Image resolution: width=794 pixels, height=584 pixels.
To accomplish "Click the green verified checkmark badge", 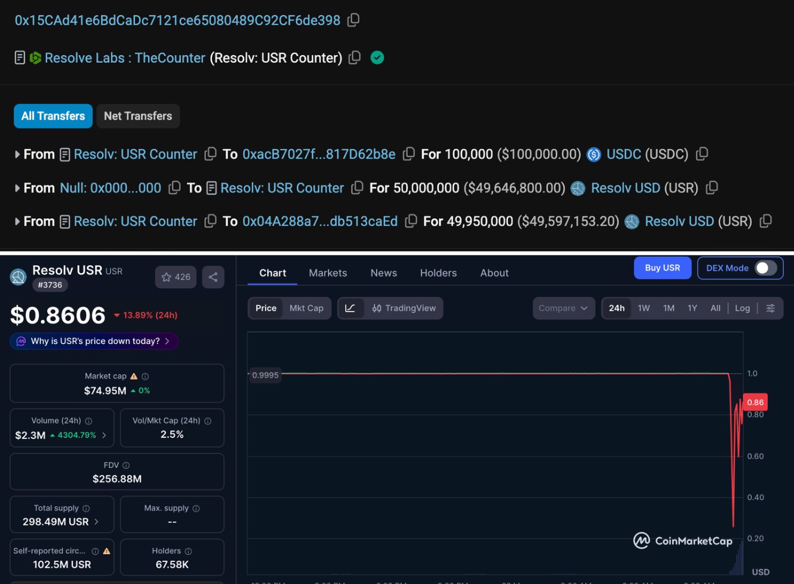I will [x=377, y=57].
